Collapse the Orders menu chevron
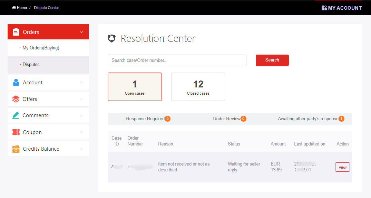Image resolution: width=371 pixels, height=198 pixels. [81, 32]
